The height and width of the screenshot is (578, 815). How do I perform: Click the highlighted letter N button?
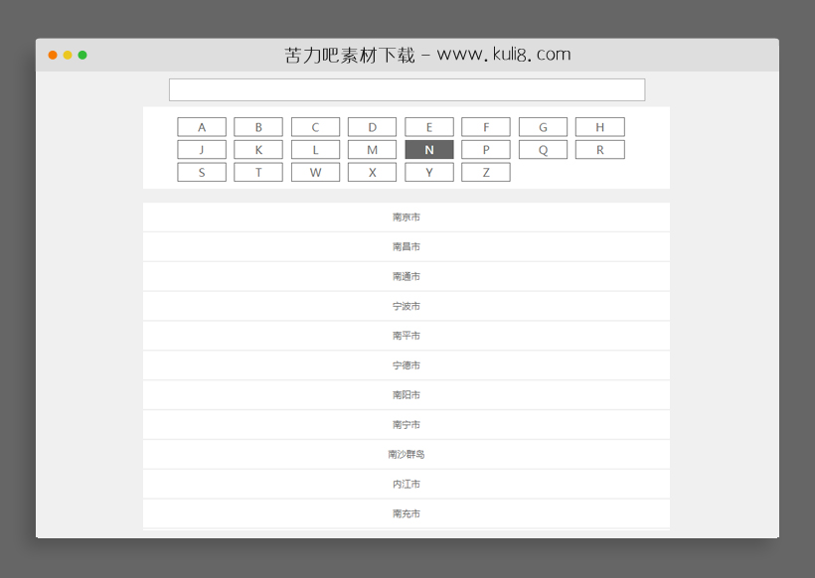tap(429, 149)
